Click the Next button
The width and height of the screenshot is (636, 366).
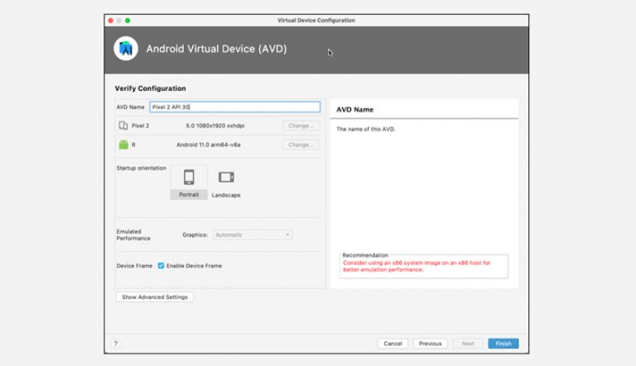tap(467, 343)
